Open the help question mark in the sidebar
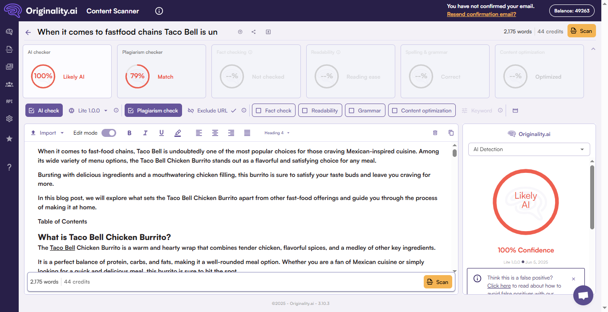Screen dimensions: 608x312 (9, 167)
